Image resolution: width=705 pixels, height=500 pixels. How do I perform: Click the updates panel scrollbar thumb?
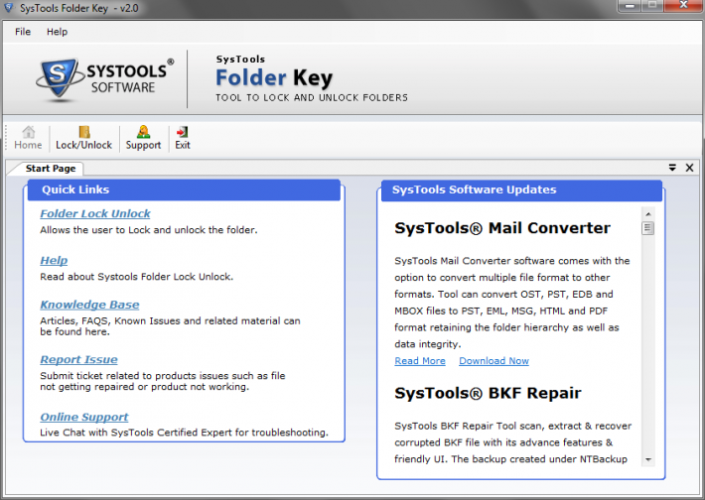[647, 228]
